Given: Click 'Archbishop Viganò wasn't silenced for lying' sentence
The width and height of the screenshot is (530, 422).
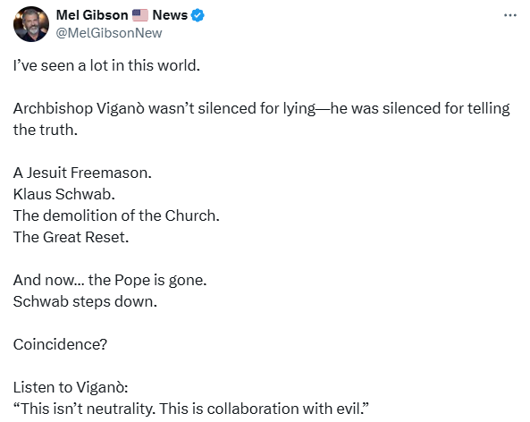Looking at the screenshot, I should click(164, 108).
